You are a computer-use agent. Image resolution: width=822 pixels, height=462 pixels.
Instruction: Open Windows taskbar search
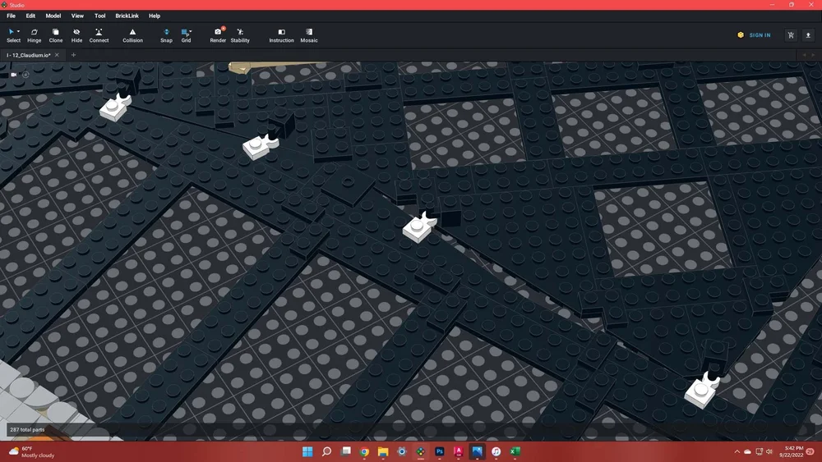pyautogui.click(x=326, y=451)
